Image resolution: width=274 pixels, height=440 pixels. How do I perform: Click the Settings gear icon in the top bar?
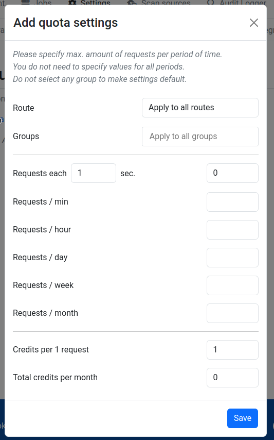(x=72, y=2)
